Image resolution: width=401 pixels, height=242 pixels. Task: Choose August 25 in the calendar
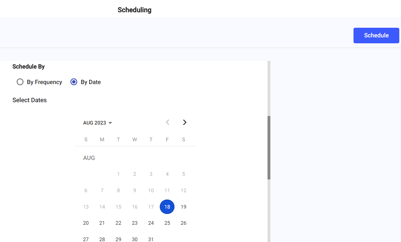[x=167, y=223]
